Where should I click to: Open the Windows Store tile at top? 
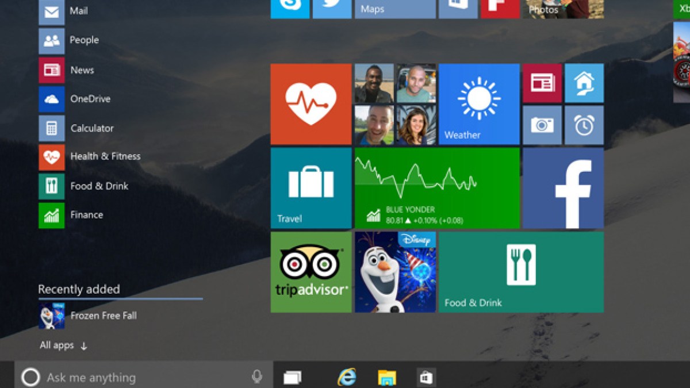458,9
